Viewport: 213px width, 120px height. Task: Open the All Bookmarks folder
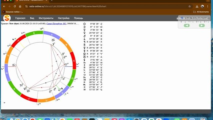click(x=201, y=12)
